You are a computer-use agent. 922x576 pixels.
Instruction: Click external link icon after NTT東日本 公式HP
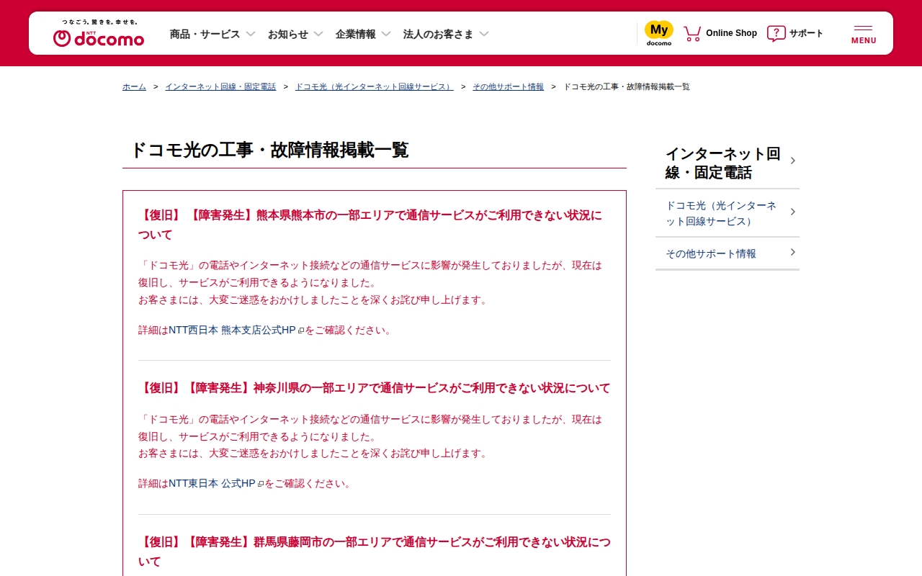click(261, 484)
